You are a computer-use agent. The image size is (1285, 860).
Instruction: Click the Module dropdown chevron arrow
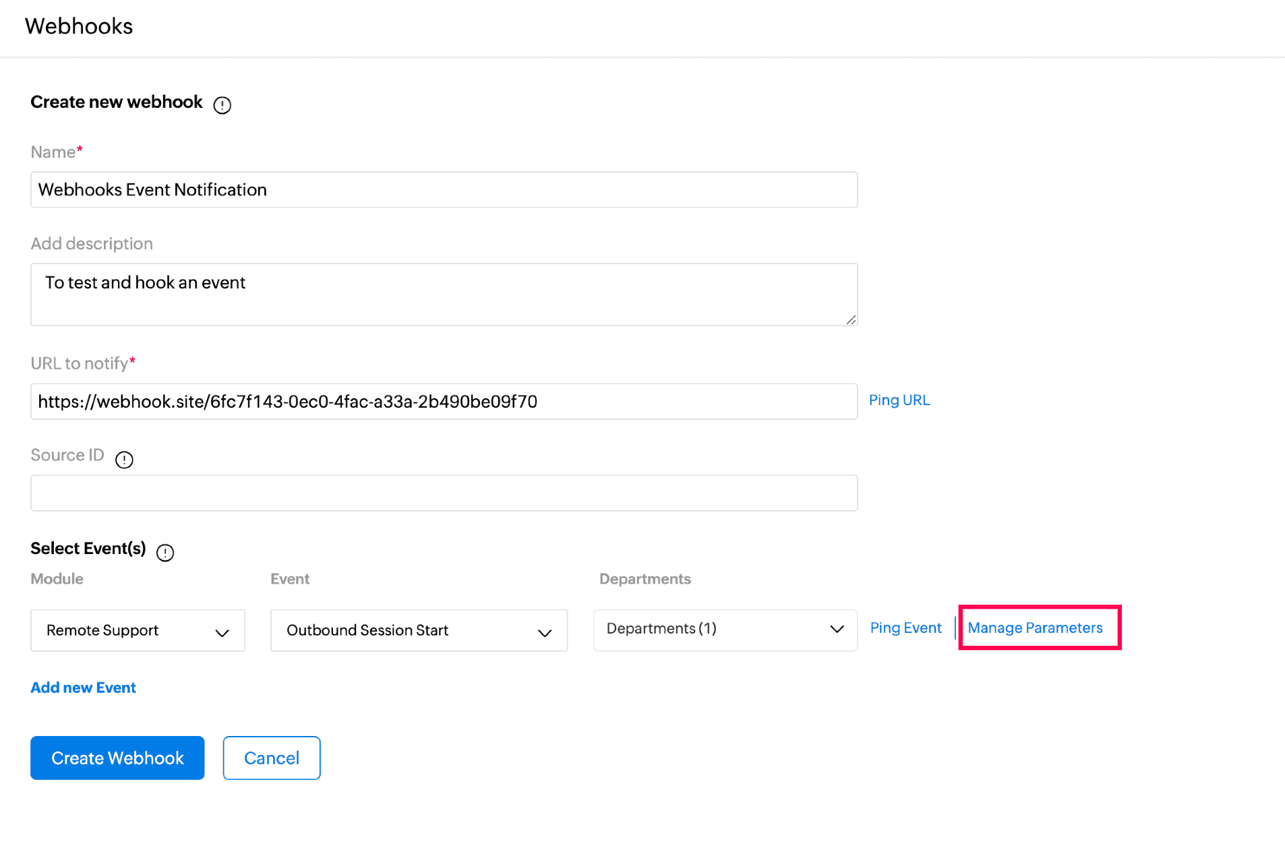pos(222,633)
